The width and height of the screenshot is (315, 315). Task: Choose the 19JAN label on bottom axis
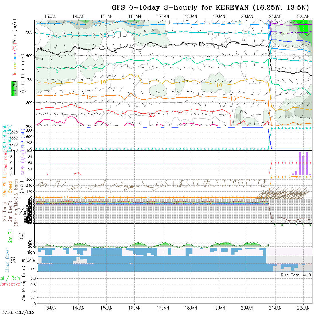(x=219, y=308)
